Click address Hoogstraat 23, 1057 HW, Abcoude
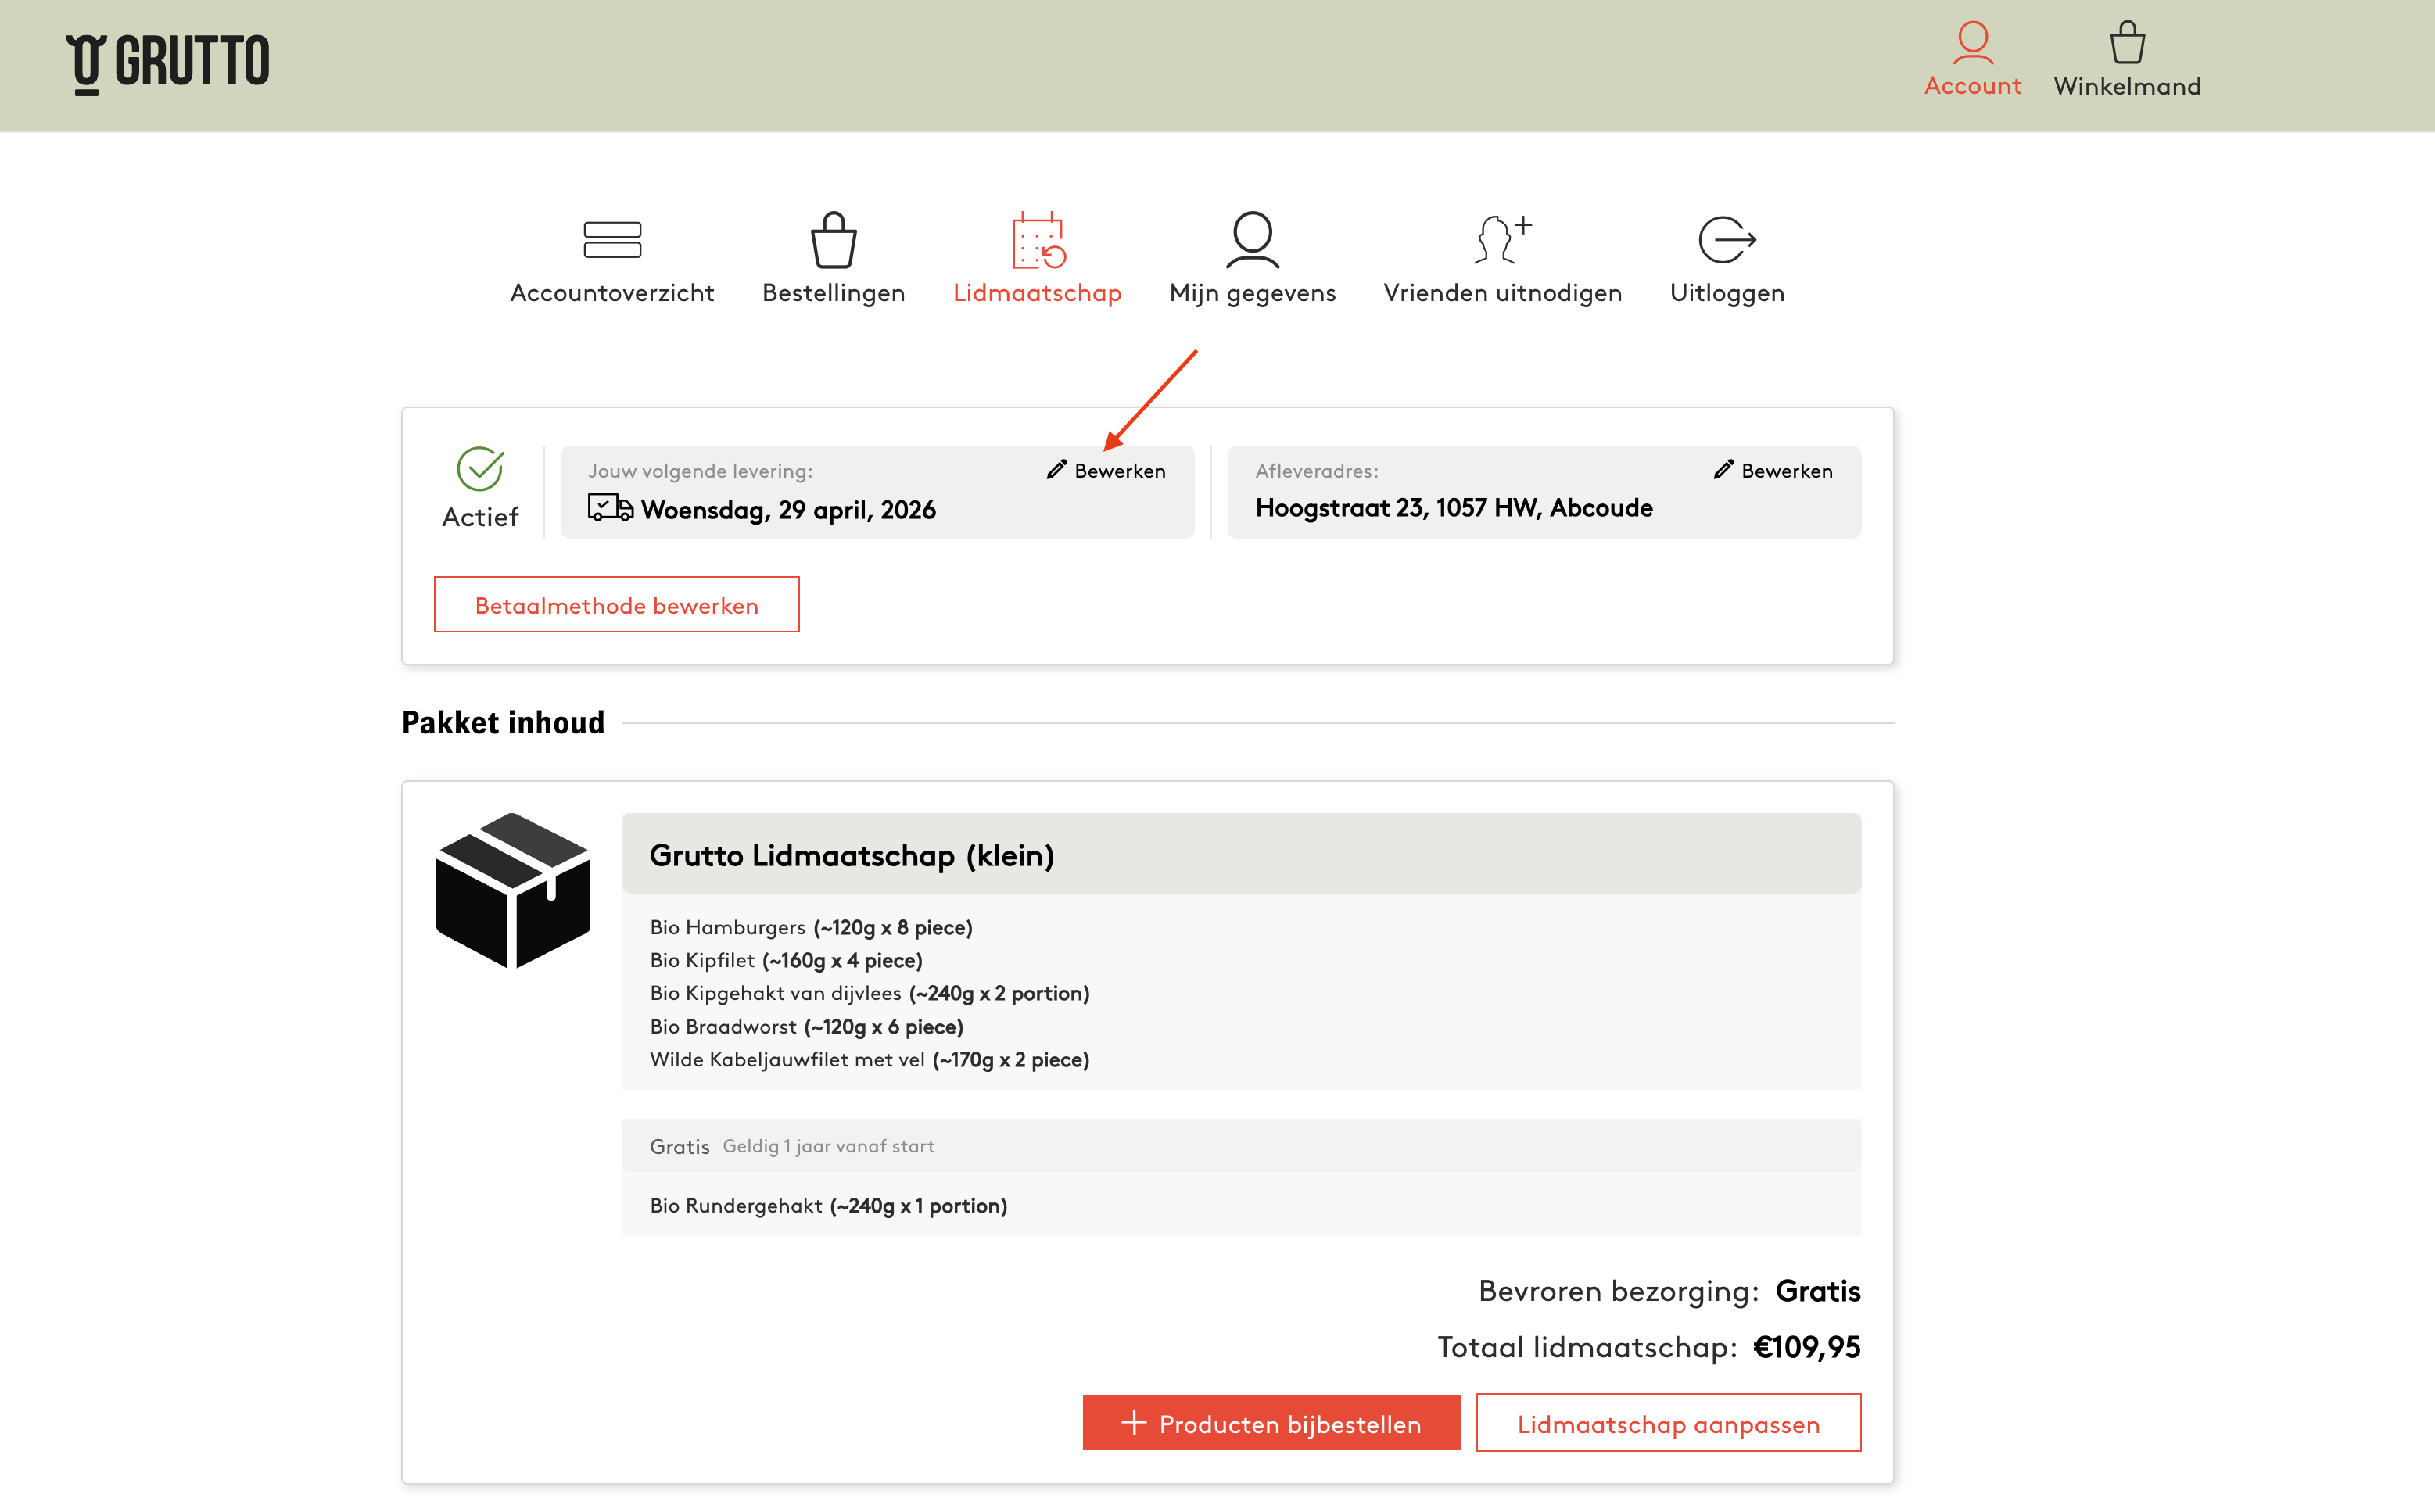 (x=1454, y=508)
